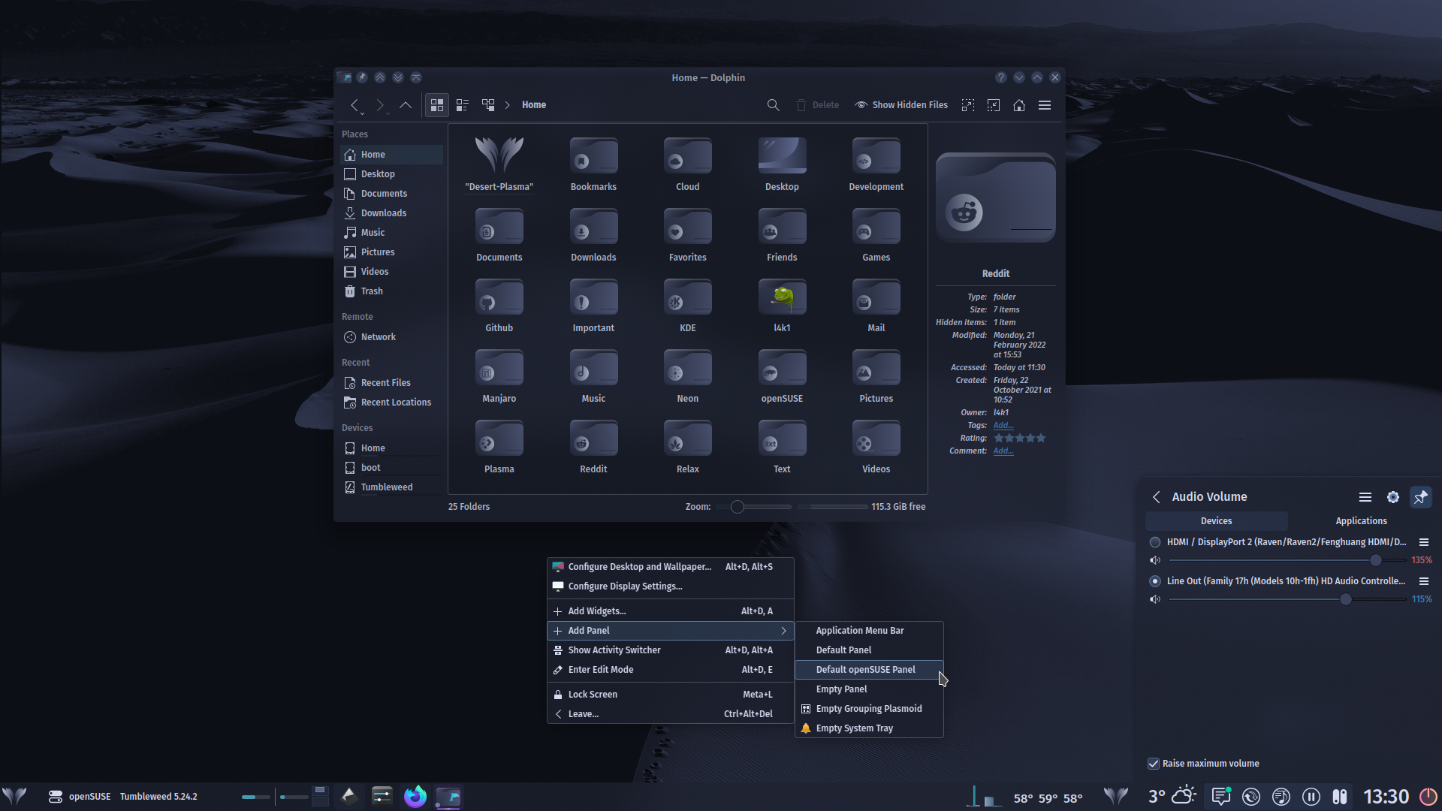Click the Dolphin zoom slider handle

[x=738, y=507]
